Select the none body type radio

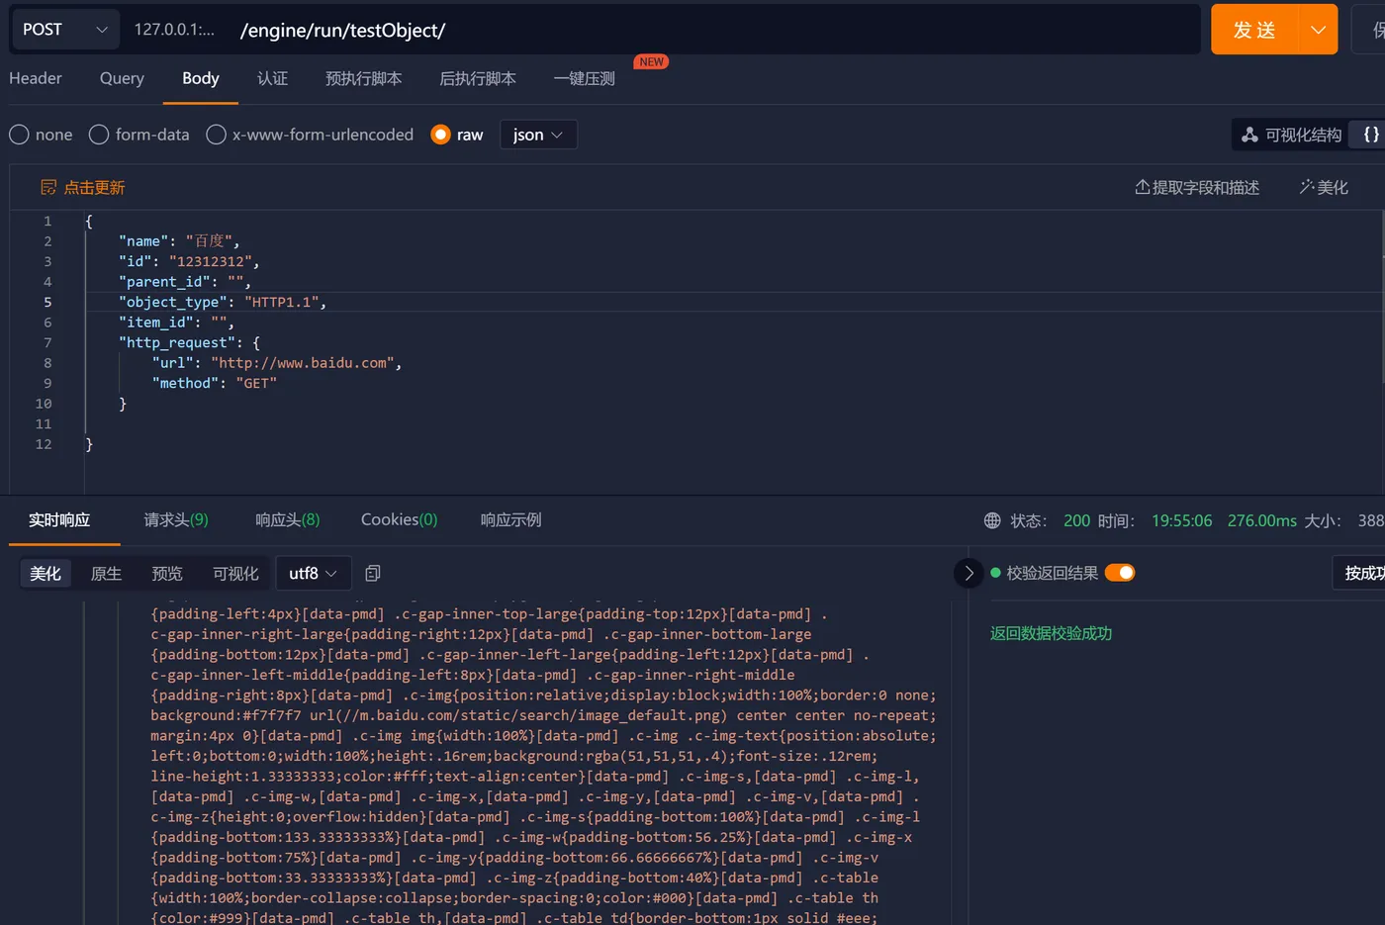[20, 135]
